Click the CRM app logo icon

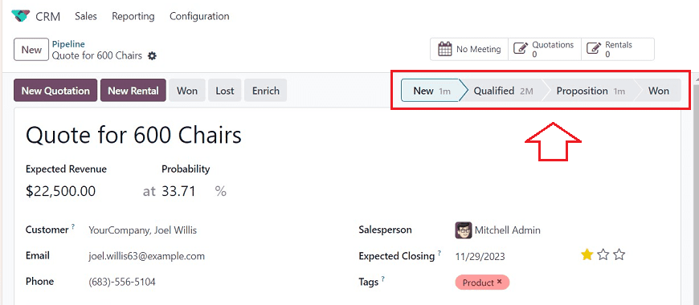click(x=21, y=16)
